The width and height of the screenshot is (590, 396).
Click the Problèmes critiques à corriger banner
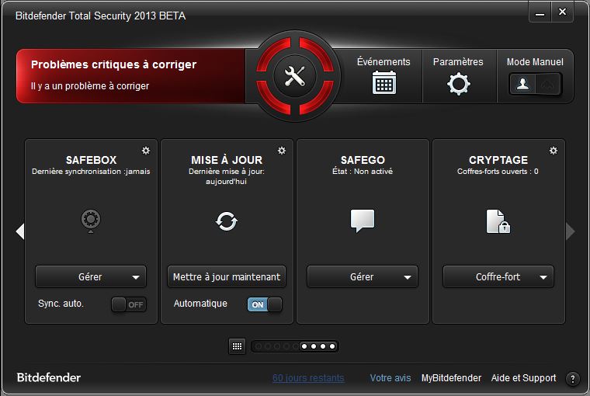pyautogui.click(x=131, y=75)
